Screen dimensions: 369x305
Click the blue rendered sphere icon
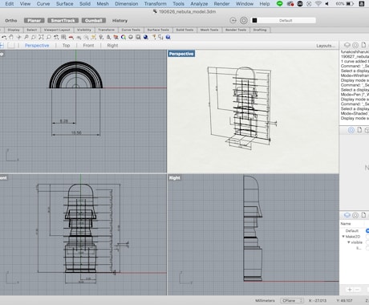coord(146,37)
